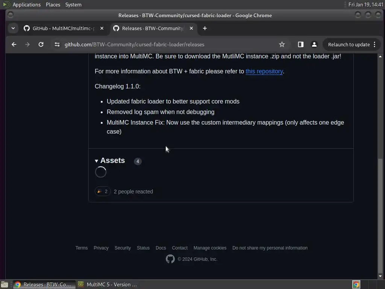Click the distro logo at top-left panel
The width and height of the screenshot is (385, 289).
point(6,5)
